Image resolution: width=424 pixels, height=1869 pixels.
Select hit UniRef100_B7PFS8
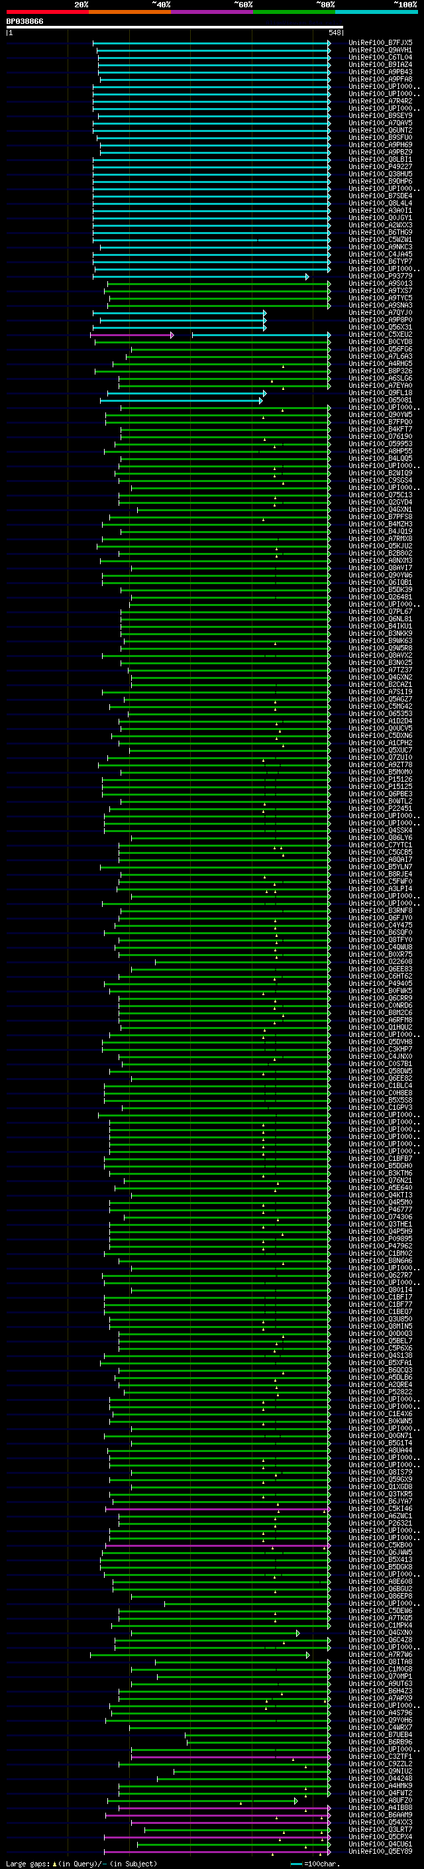click(x=380, y=517)
